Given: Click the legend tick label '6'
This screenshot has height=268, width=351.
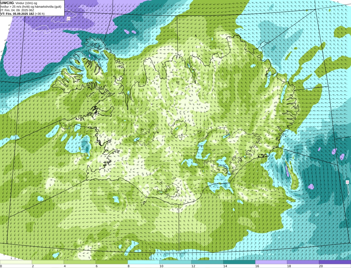Looking at the screenshot, I should tap(97, 266).
